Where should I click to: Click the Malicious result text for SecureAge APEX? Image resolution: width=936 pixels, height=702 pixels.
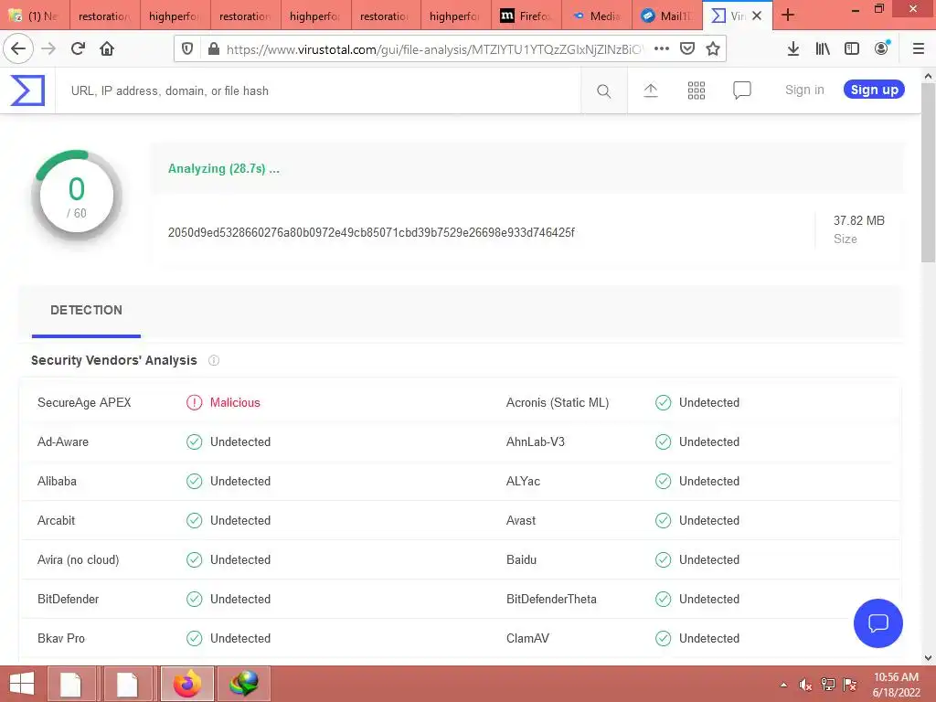235,402
